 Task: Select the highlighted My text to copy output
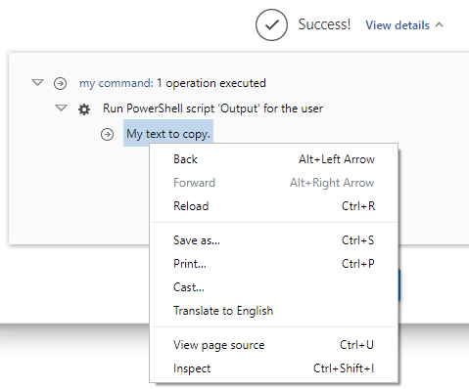click(x=168, y=133)
